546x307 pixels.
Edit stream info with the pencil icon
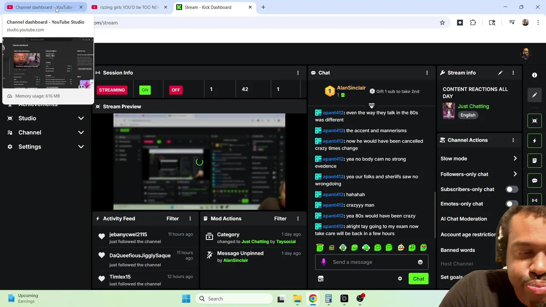[x=500, y=73]
